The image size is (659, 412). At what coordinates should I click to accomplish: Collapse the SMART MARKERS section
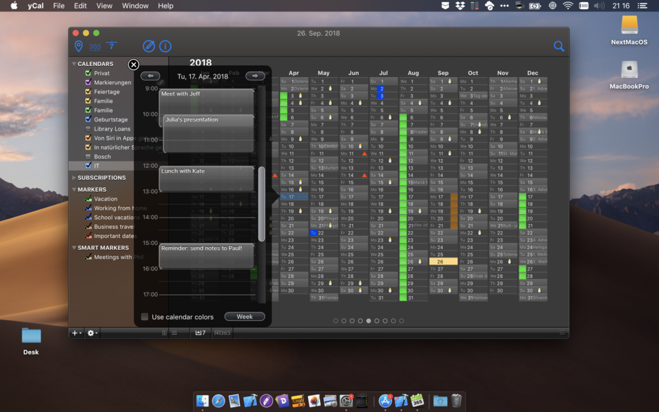[73, 247]
